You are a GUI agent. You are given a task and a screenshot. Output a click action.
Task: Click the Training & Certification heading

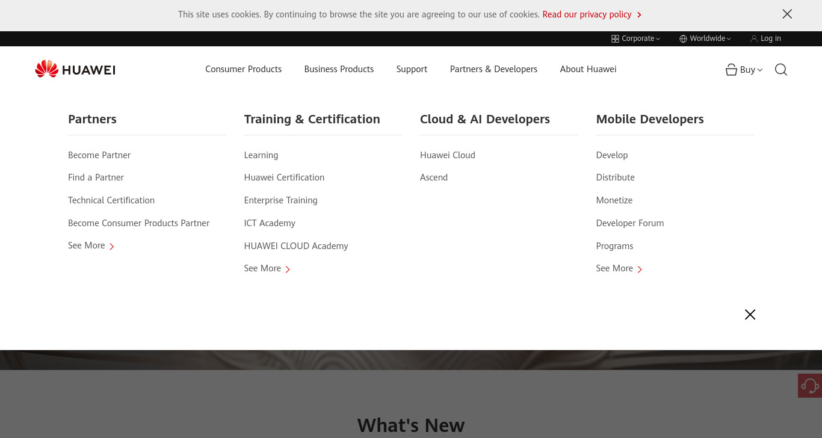point(312,119)
